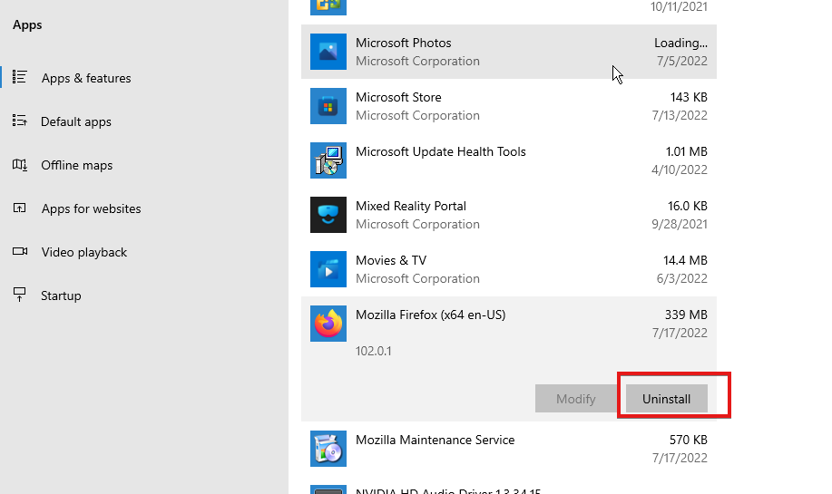Click Microsoft Photos Loading... status
Screen dimensions: 832x494
click(680, 43)
